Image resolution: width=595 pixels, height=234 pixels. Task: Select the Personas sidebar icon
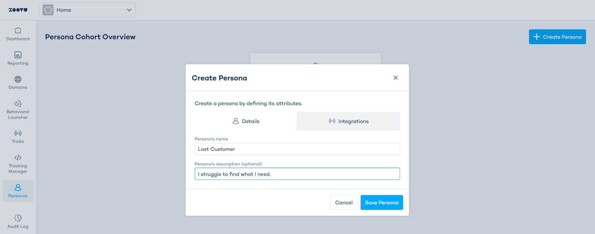(x=18, y=188)
